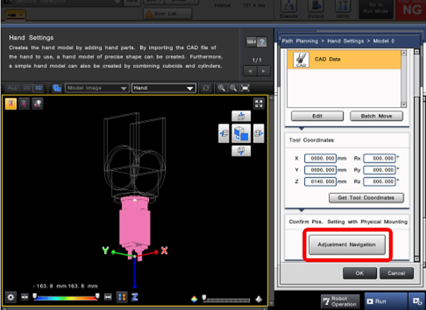Toggle the first yellow display mode icon
The height and width of the screenshot is (310, 426).
coord(12,104)
